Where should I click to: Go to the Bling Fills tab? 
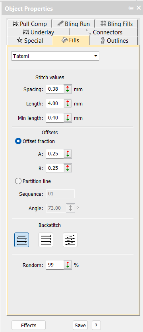tap(116, 24)
